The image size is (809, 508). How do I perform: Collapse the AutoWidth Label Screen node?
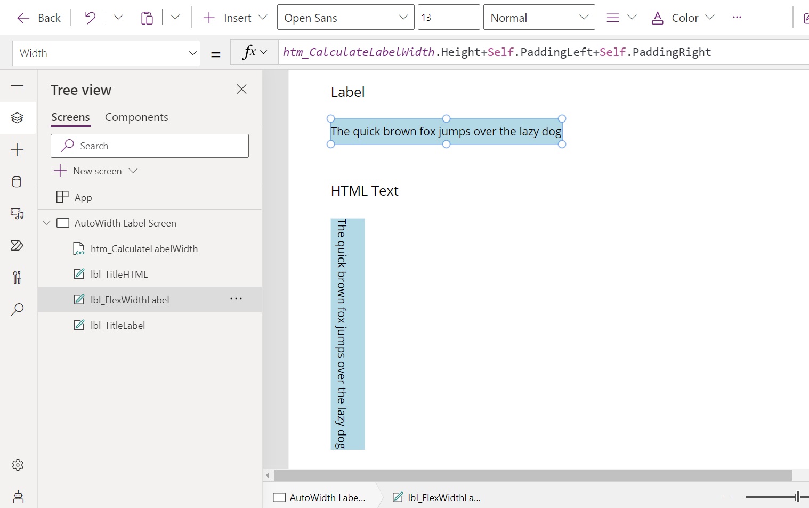click(47, 223)
